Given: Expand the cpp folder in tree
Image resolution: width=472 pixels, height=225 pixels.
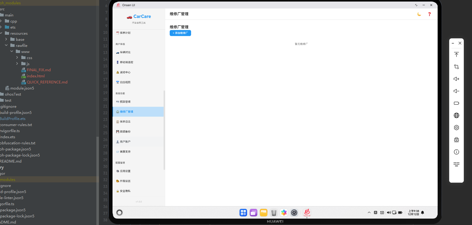Looking at the screenshot, I should pyautogui.click(x=1, y=21).
